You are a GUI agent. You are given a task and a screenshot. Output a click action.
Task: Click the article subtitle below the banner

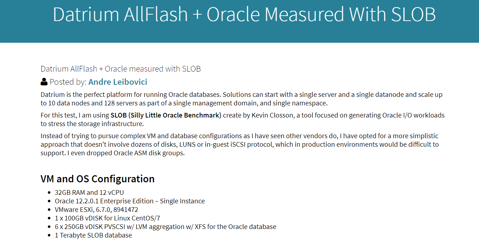pos(120,69)
